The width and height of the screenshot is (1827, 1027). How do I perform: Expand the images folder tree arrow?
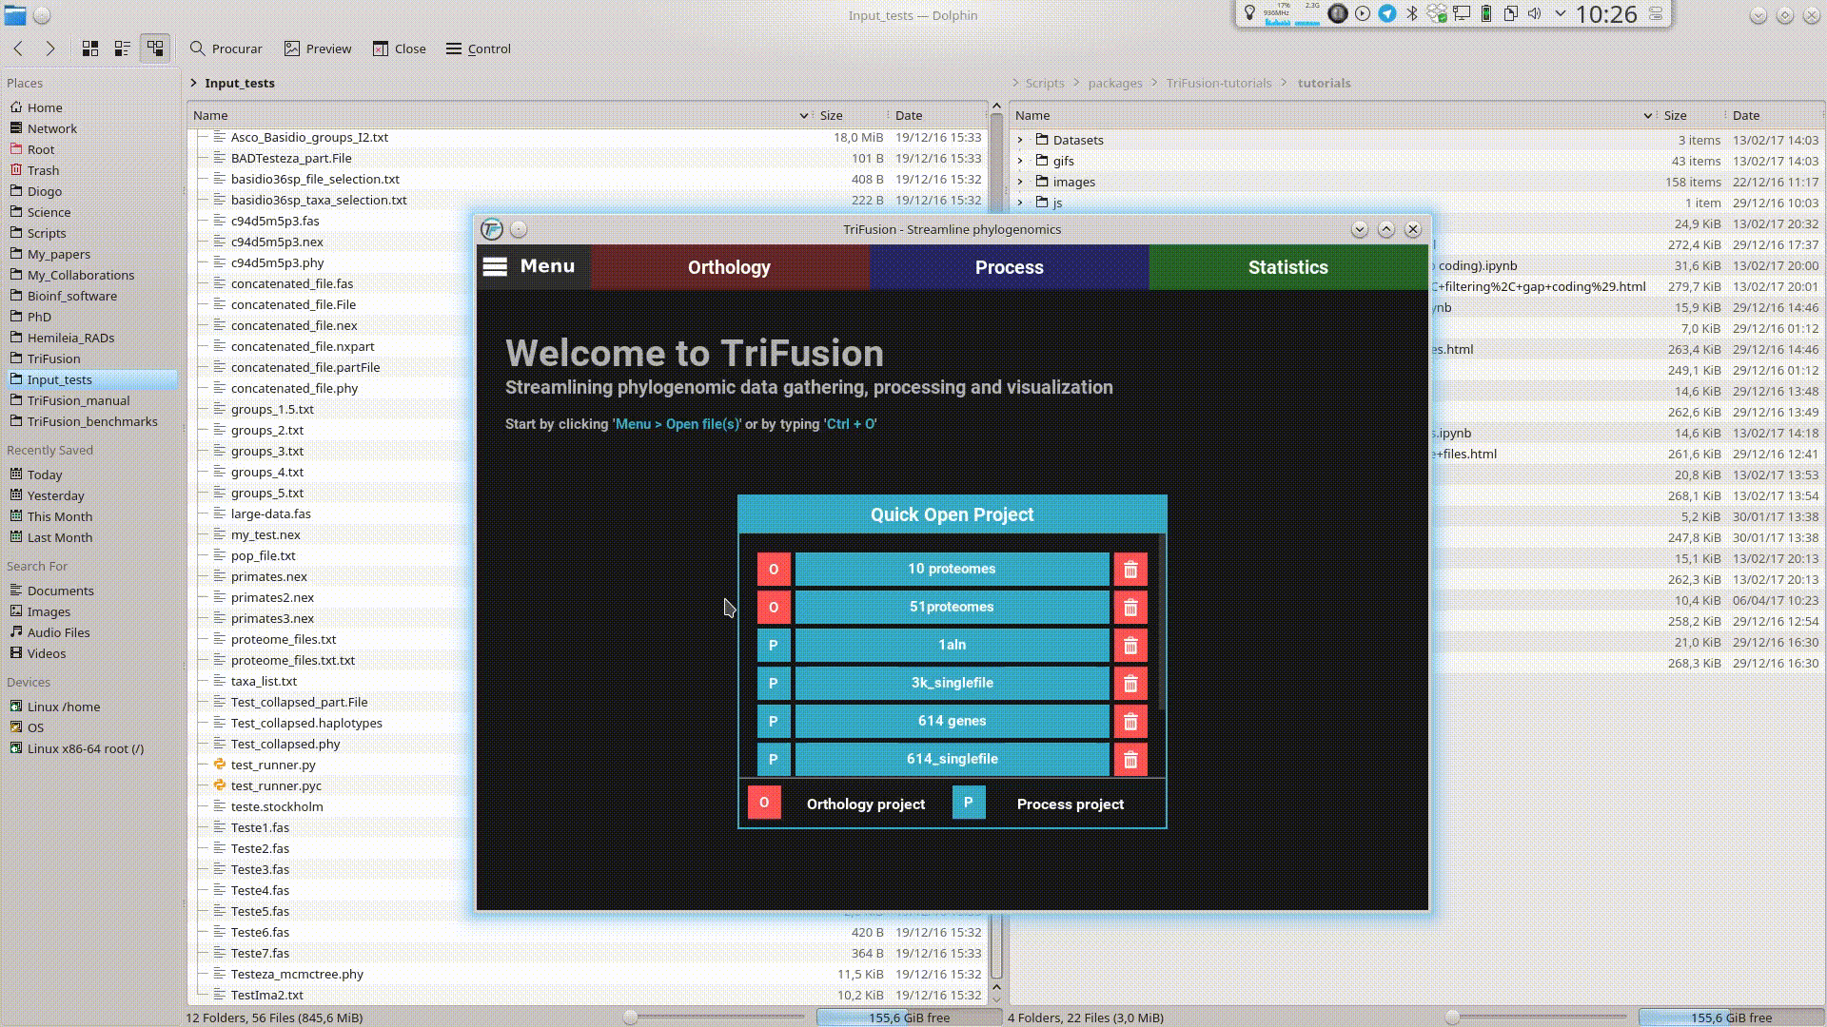(x=1020, y=182)
